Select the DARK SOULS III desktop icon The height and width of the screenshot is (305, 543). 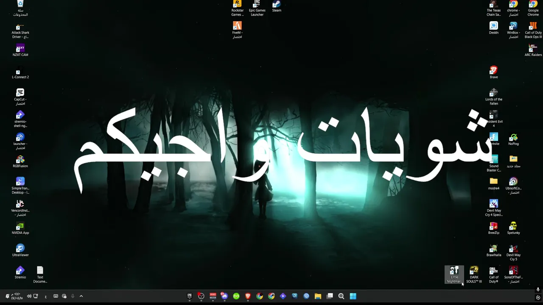[474, 275]
